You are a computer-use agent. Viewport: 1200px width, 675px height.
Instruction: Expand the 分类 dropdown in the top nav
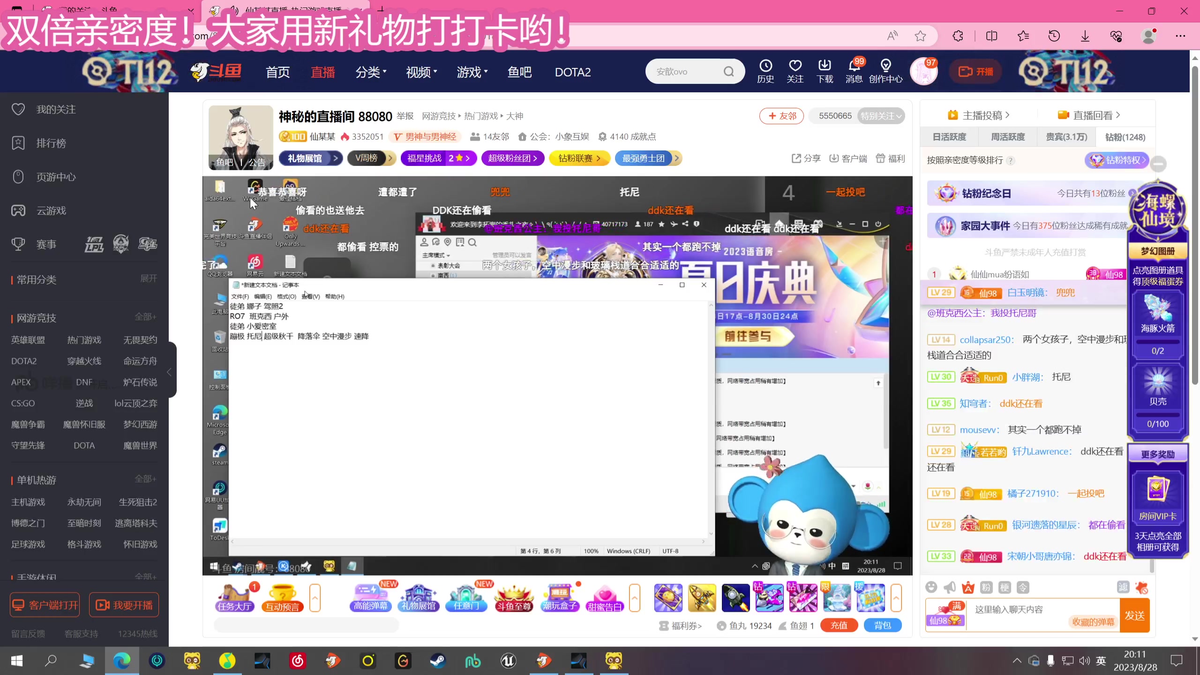click(x=371, y=71)
